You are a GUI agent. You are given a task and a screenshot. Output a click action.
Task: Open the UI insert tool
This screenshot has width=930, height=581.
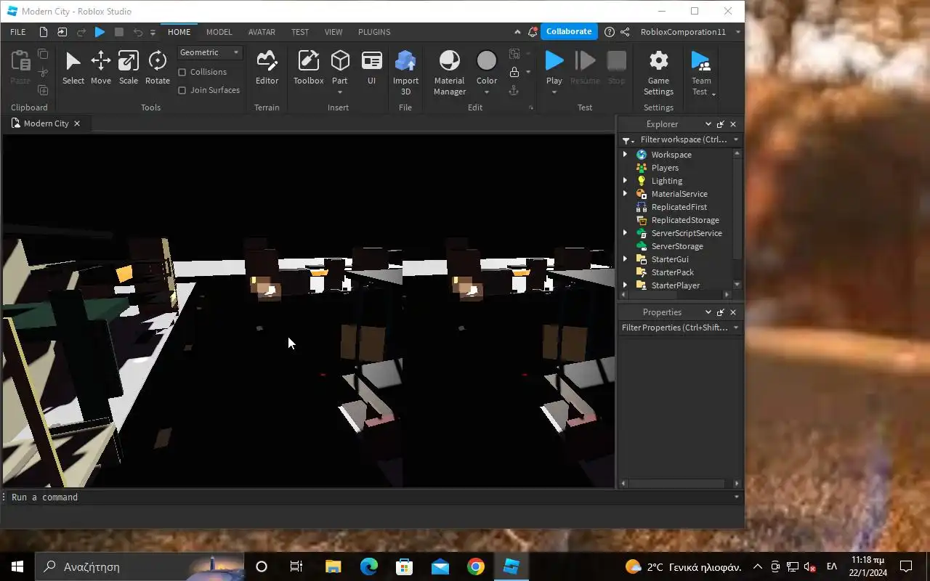tap(371, 68)
